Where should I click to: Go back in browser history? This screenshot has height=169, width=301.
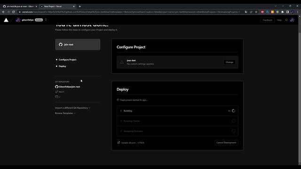coord(3,12)
